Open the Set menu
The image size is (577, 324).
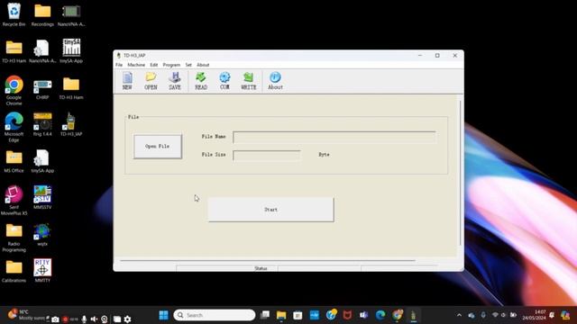click(x=188, y=65)
